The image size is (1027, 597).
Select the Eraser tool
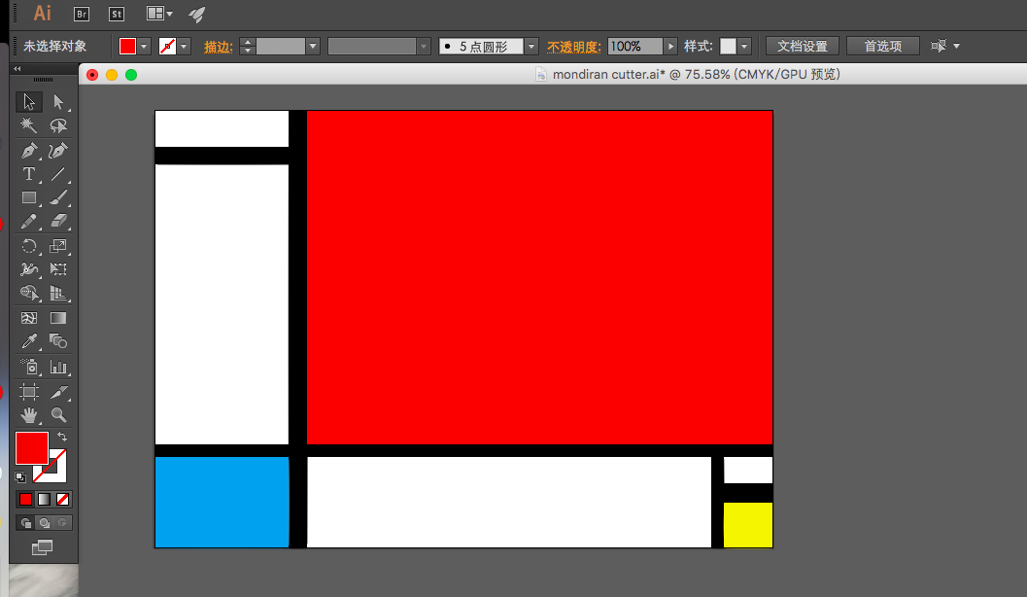click(x=58, y=222)
